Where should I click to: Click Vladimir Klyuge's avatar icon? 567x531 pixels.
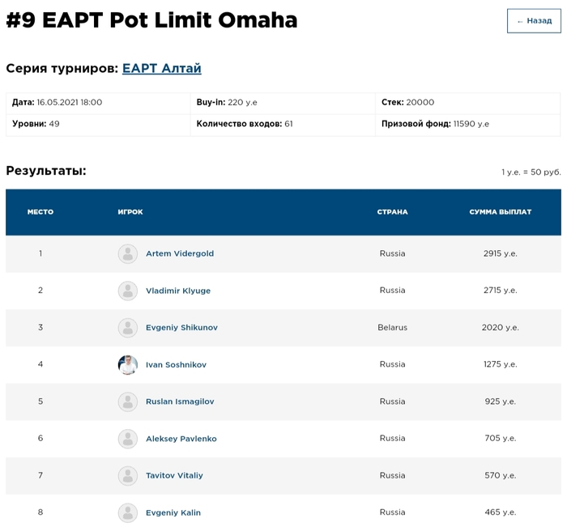pyautogui.click(x=128, y=291)
